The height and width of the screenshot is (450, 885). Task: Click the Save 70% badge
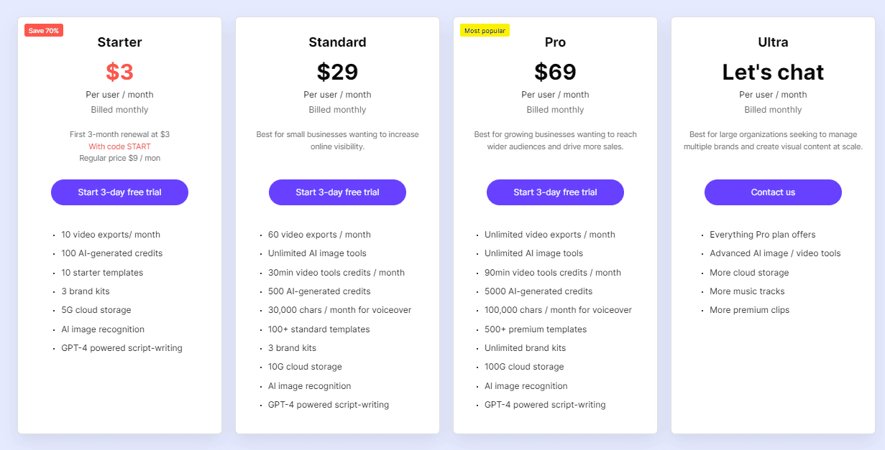coord(43,29)
